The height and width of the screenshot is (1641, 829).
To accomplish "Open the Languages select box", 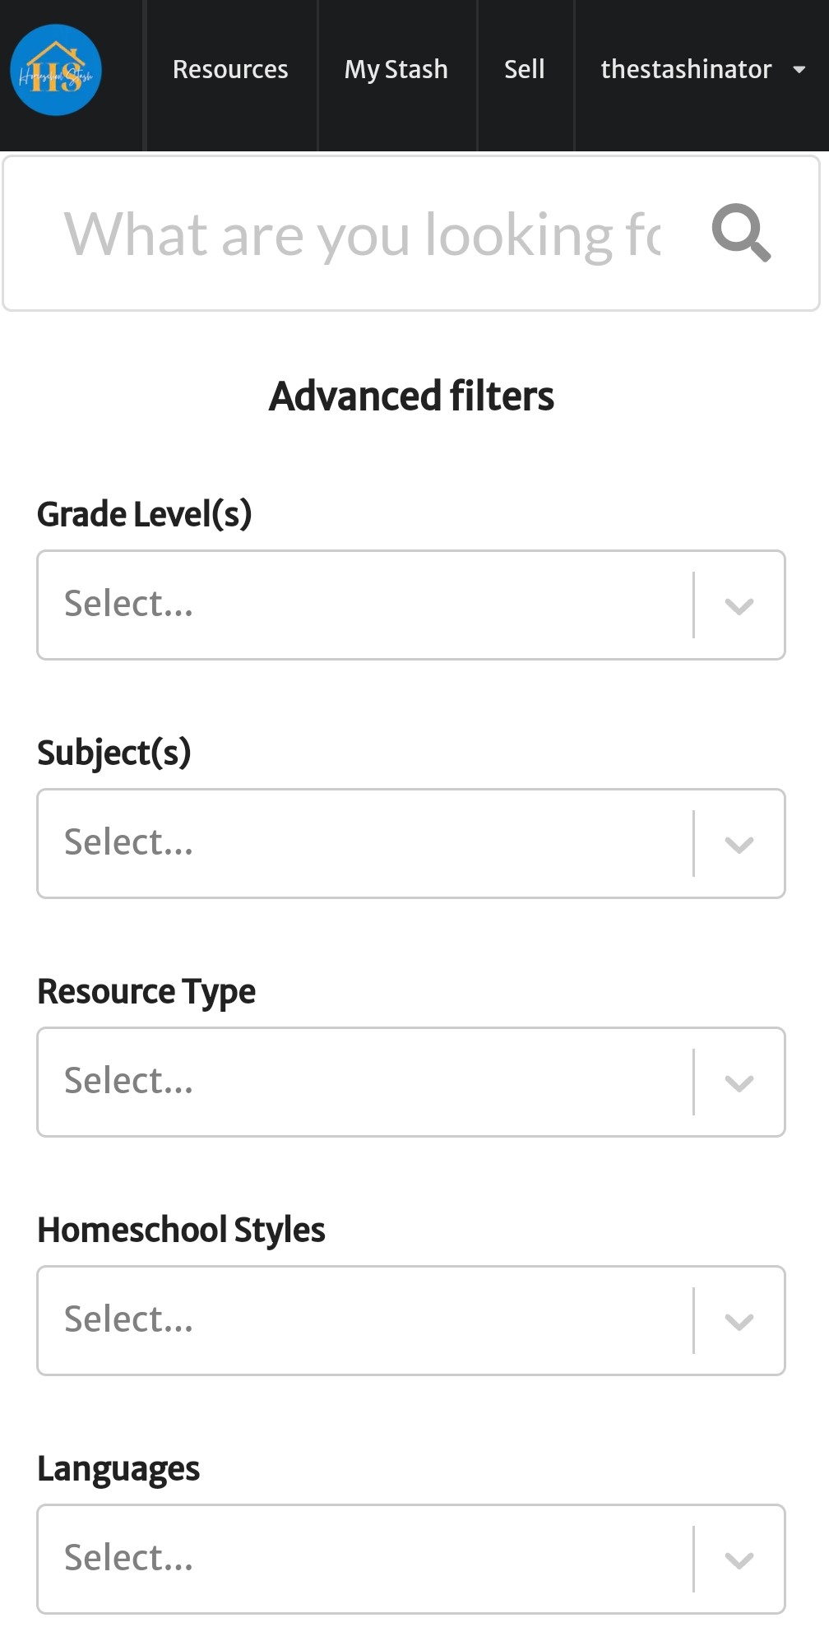I will (x=411, y=1559).
